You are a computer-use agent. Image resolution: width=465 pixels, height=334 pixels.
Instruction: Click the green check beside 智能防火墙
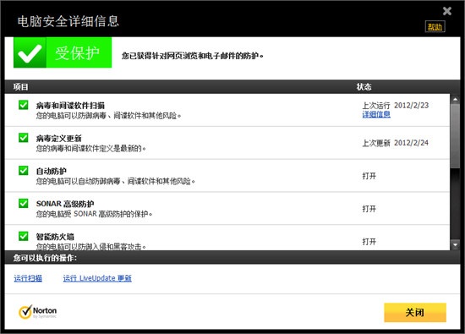(x=23, y=237)
